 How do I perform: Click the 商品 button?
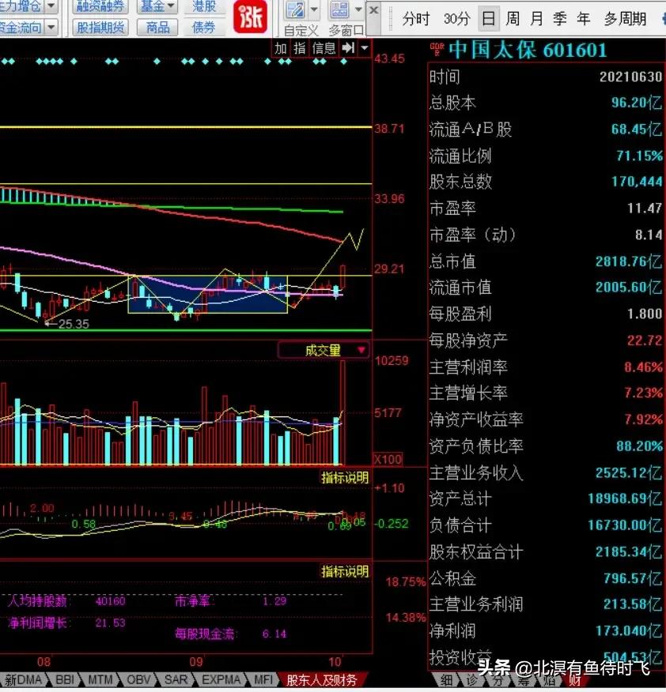pyautogui.click(x=157, y=28)
